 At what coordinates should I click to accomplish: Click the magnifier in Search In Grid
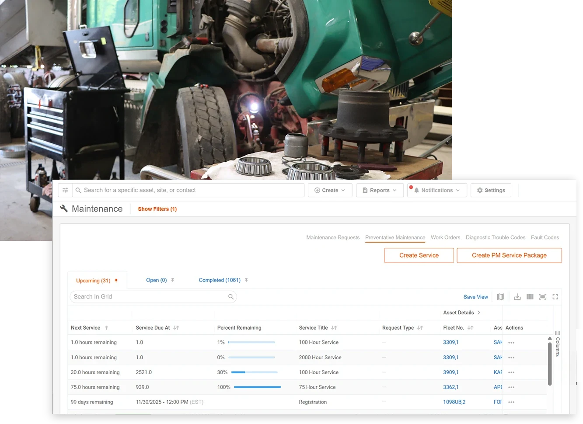[x=230, y=297]
